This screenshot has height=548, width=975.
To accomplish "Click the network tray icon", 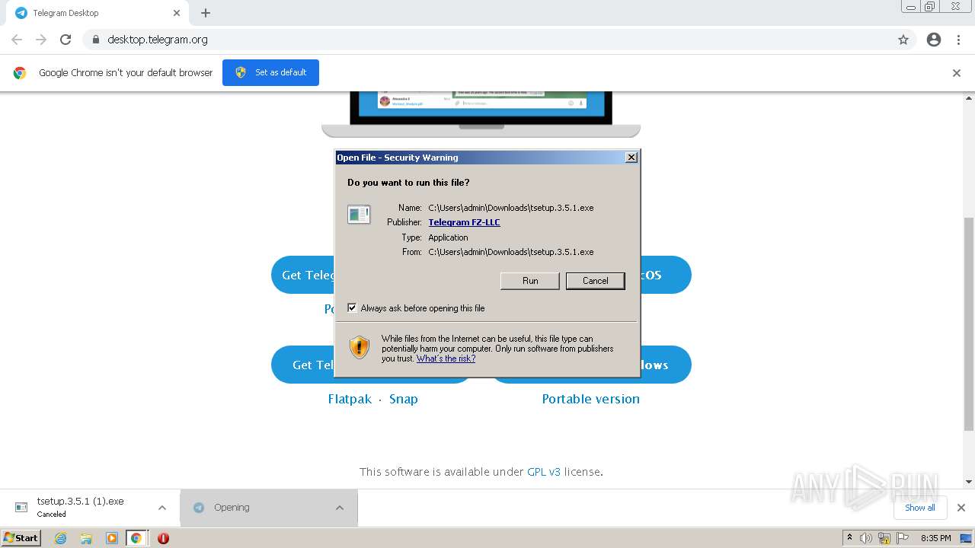I will point(884,538).
